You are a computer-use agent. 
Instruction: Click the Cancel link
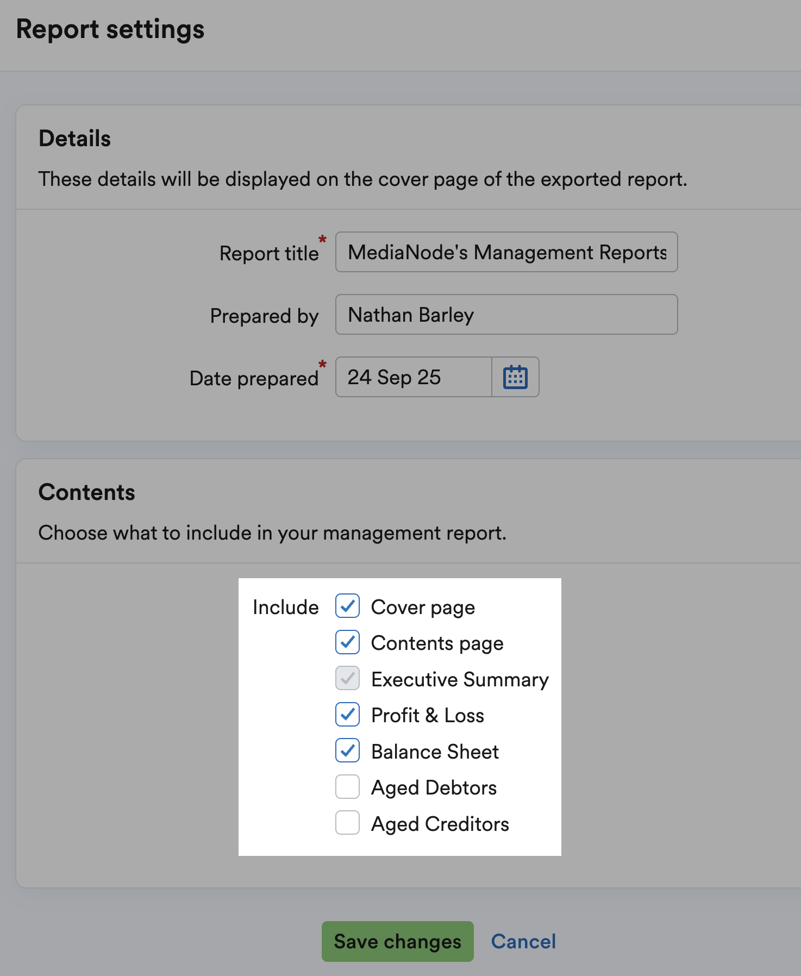pyautogui.click(x=523, y=941)
